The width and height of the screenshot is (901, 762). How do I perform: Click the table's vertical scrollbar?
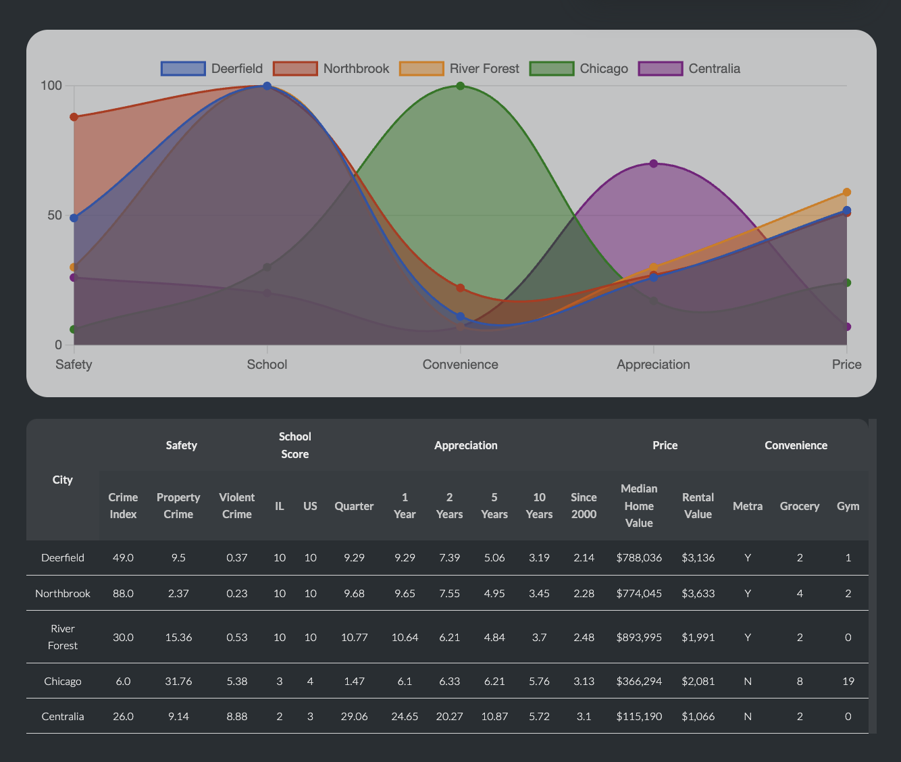pyautogui.click(x=873, y=576)
